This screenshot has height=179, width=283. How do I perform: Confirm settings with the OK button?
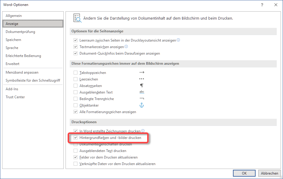[x=244, y=173]
